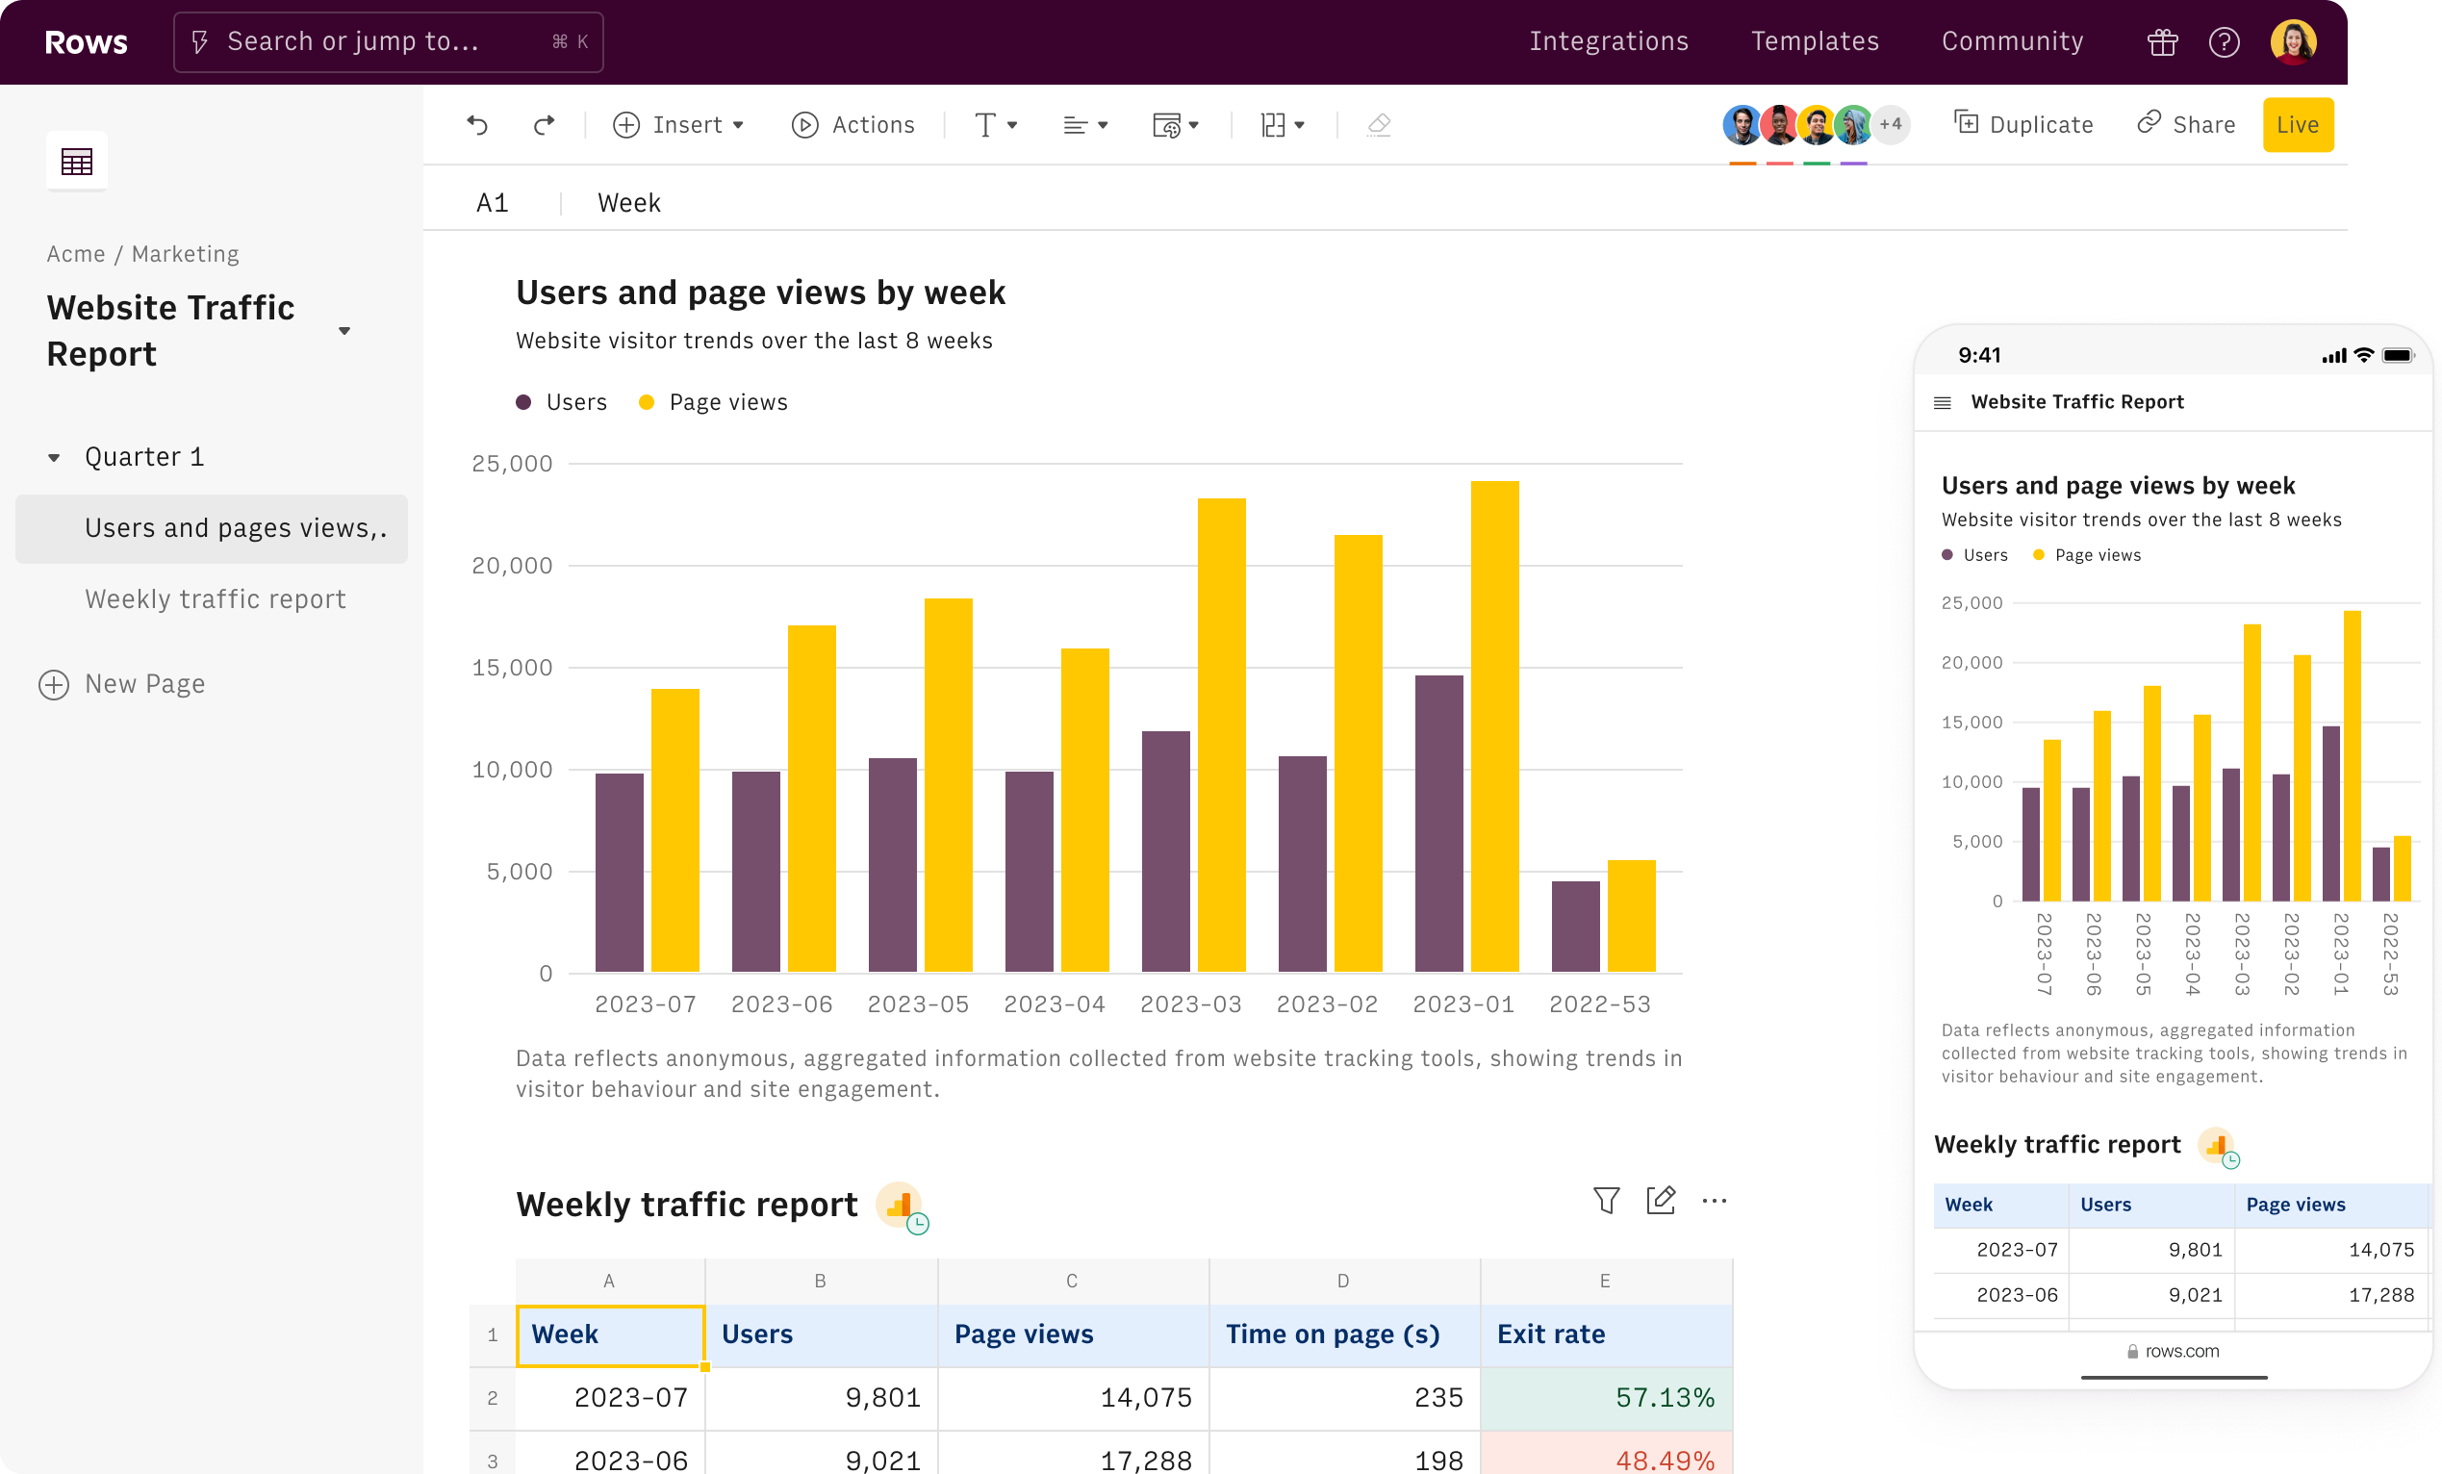The height and width of the screenshot is (1474, 2442).
Task: Open the Insert menu
Action: (x=682, y=124)
